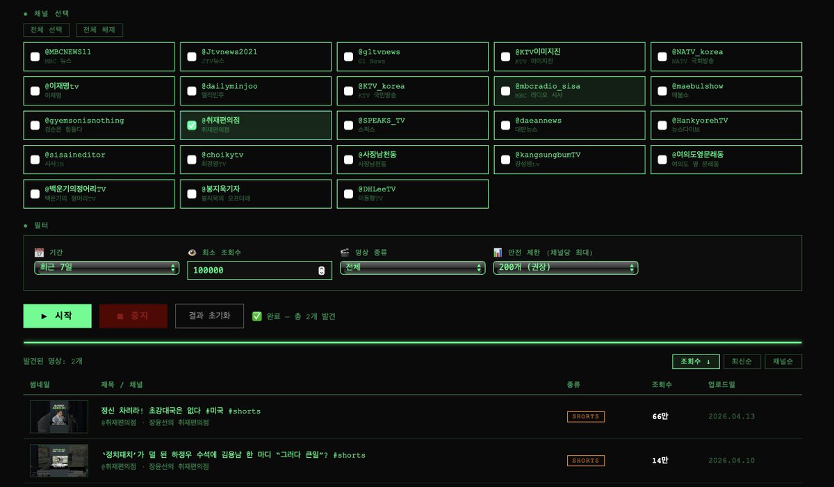
Task: Sort results by 조회수
Action: pyautogui.click(x=696, y=361)
